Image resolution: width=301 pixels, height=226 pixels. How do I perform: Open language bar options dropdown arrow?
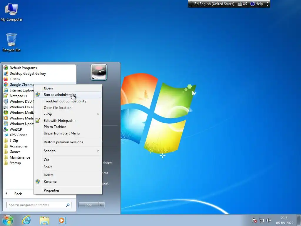pyautogui.click(x=267, y=4)
